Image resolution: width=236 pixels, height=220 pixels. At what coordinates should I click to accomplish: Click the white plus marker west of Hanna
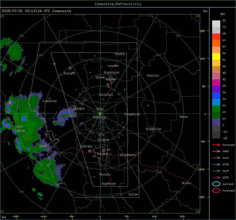point(148,105)
